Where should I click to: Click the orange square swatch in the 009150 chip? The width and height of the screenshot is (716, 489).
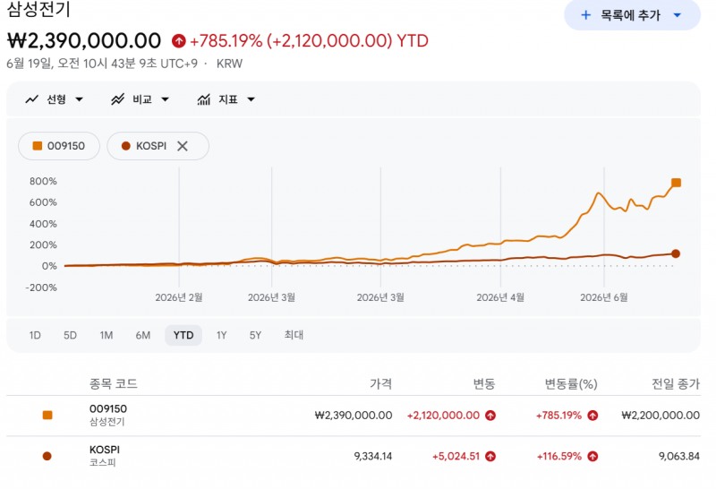[38, 146]
